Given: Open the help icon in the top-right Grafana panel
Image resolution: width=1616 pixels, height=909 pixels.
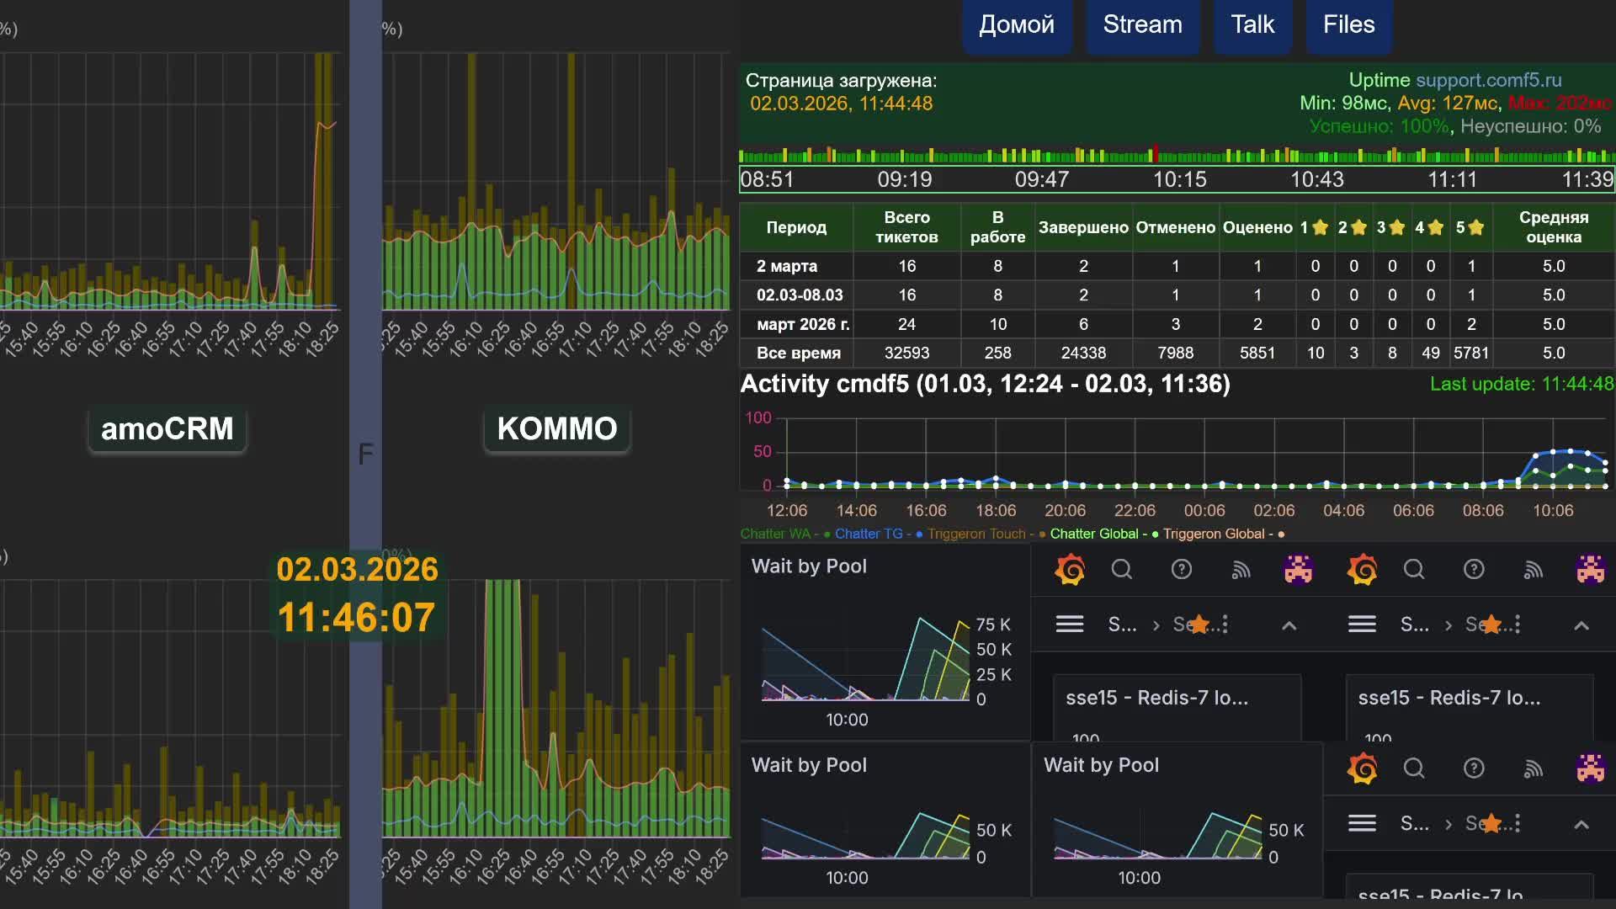Looking at the screenshot, I should point(1473,570).
